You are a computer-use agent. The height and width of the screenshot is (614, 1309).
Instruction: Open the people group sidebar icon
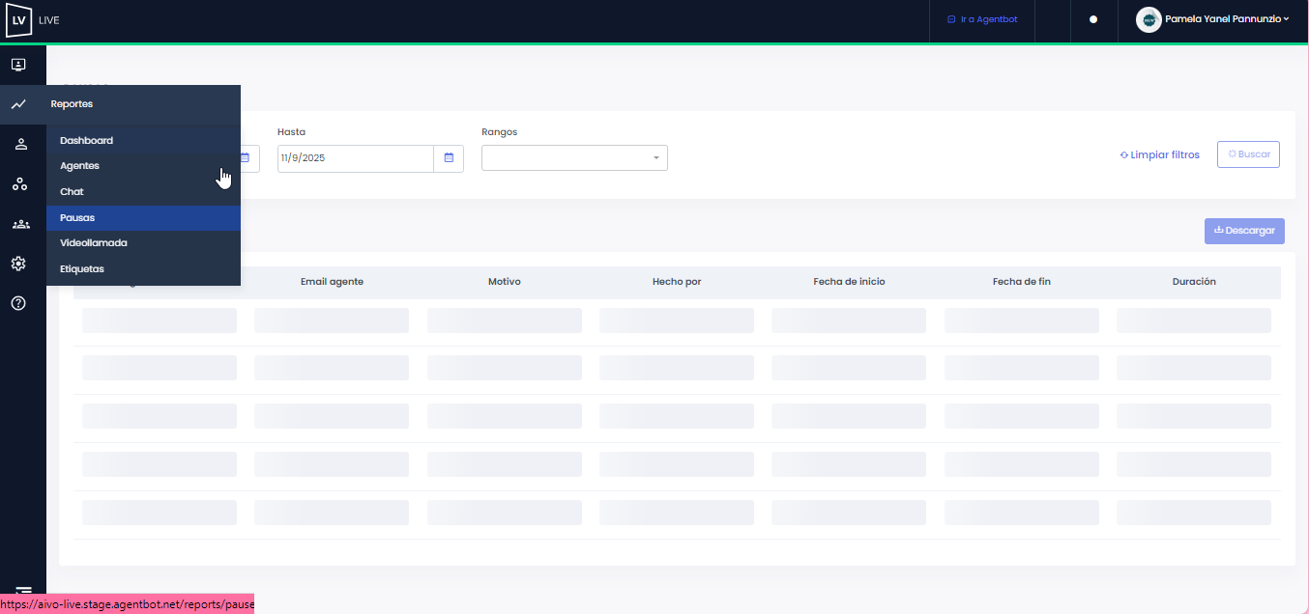click(20, 224)
